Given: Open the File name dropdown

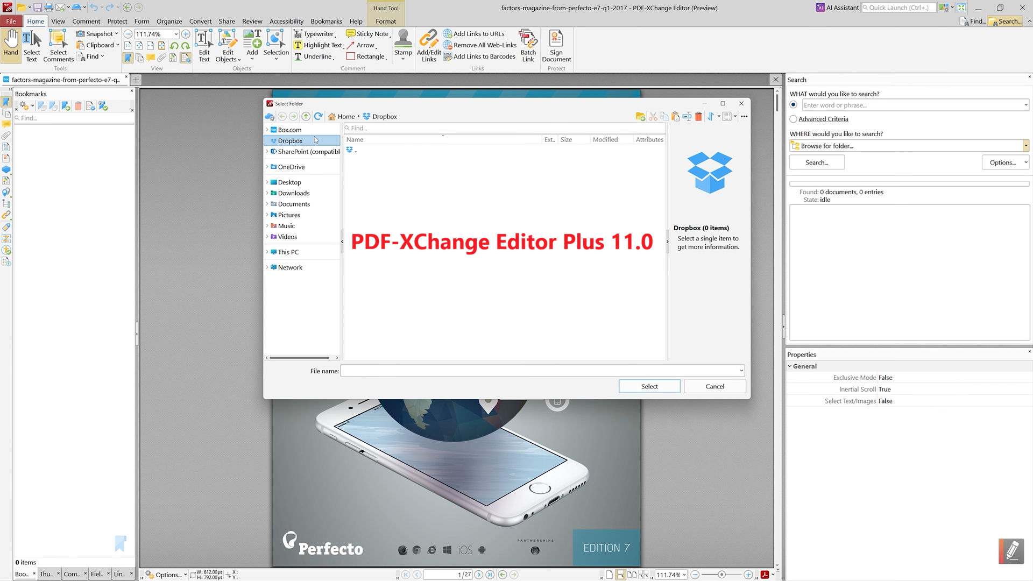Looking at the screenshot, I should click(x=741, y=371).
